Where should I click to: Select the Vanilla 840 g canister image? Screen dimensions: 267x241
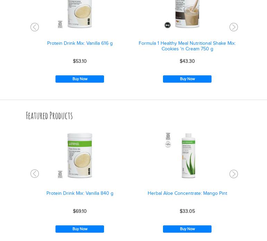(80, 155)
